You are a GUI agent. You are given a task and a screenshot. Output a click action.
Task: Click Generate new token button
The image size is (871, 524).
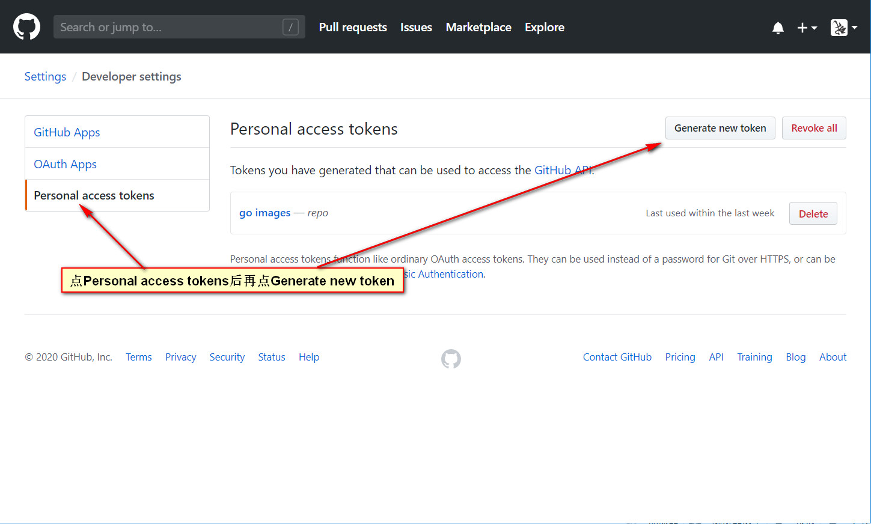click(720, 128)
